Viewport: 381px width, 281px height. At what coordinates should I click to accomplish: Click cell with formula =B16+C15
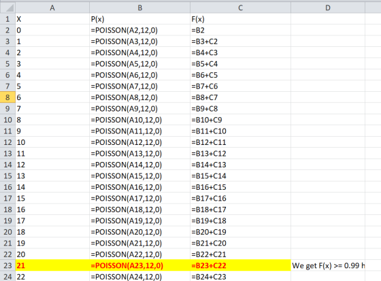[x=240, y=187]
